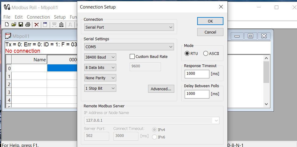Open the Setup menu
Screen dimensions: 297x147
click(60, 17)
